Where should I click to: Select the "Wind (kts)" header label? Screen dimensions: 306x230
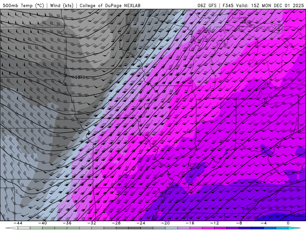(x=62, y=5)
